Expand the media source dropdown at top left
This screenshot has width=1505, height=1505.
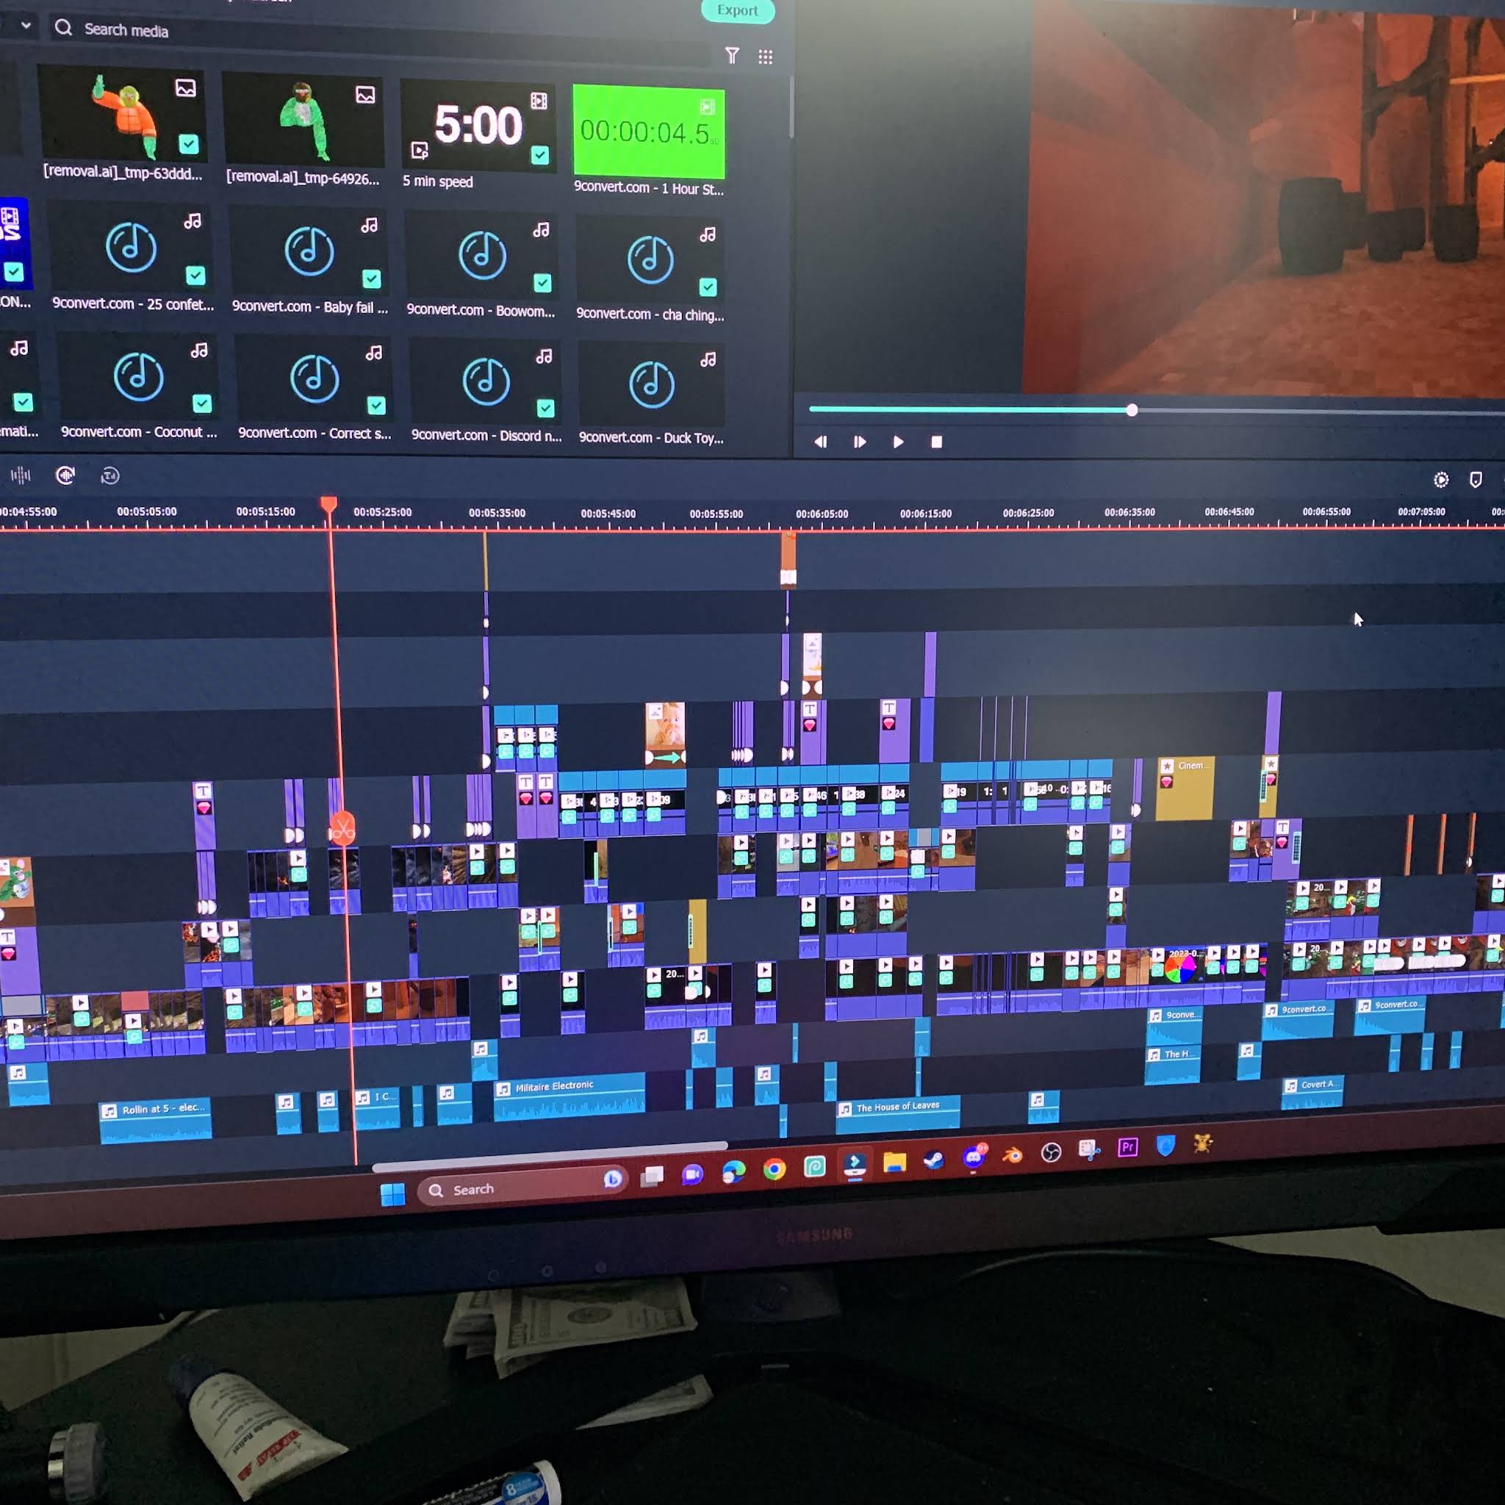(x=26, y=26)
